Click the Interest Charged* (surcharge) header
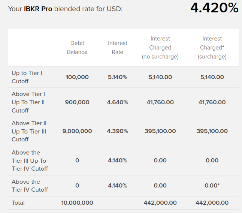Image resolution: width=242 pixels, height=213 pixels. click(212, 48)
